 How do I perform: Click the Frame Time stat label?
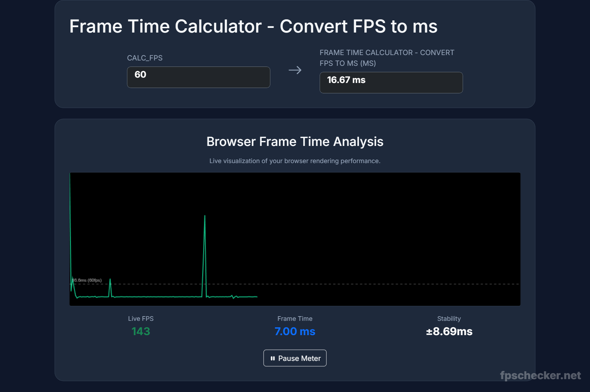[x=294, y=318]
